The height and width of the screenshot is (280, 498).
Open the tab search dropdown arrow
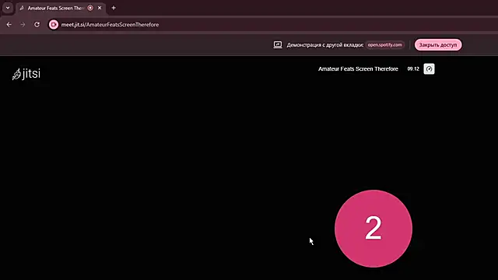coord(8,8)
